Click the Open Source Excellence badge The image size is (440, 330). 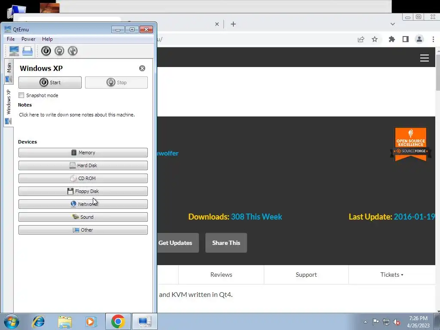click(410, 144)
